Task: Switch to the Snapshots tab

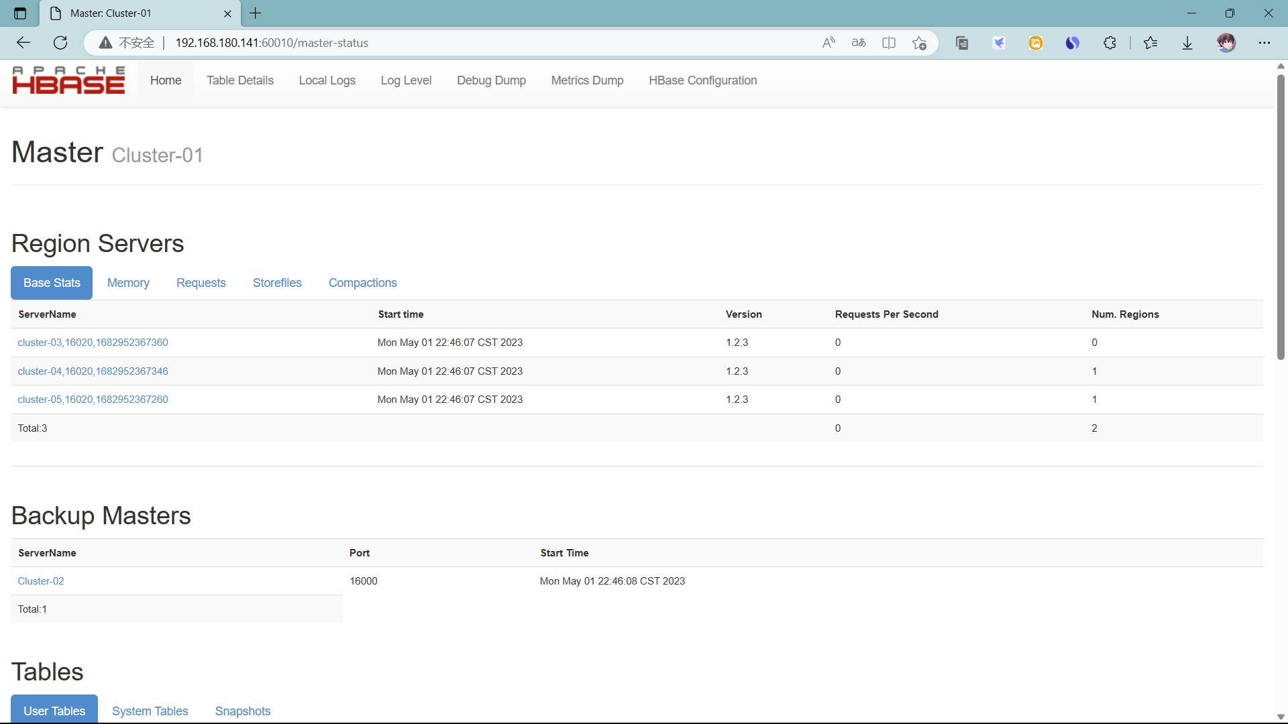Action: pyautogui.click(x=242, y=711)
